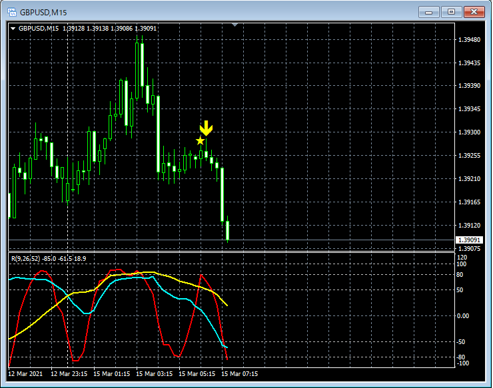Click price axis label 1.39300
Viewport: 493px width, 388px height.
[469, 132]
